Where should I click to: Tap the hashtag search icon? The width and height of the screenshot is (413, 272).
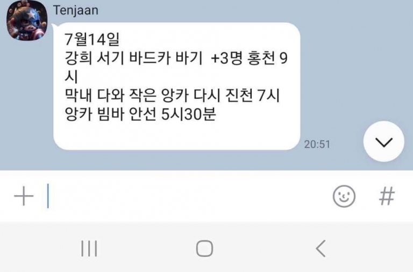point(387,196)
